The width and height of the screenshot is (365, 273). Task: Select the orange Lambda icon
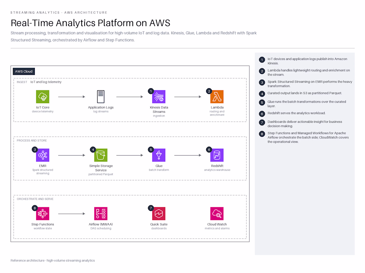point(217,97)
